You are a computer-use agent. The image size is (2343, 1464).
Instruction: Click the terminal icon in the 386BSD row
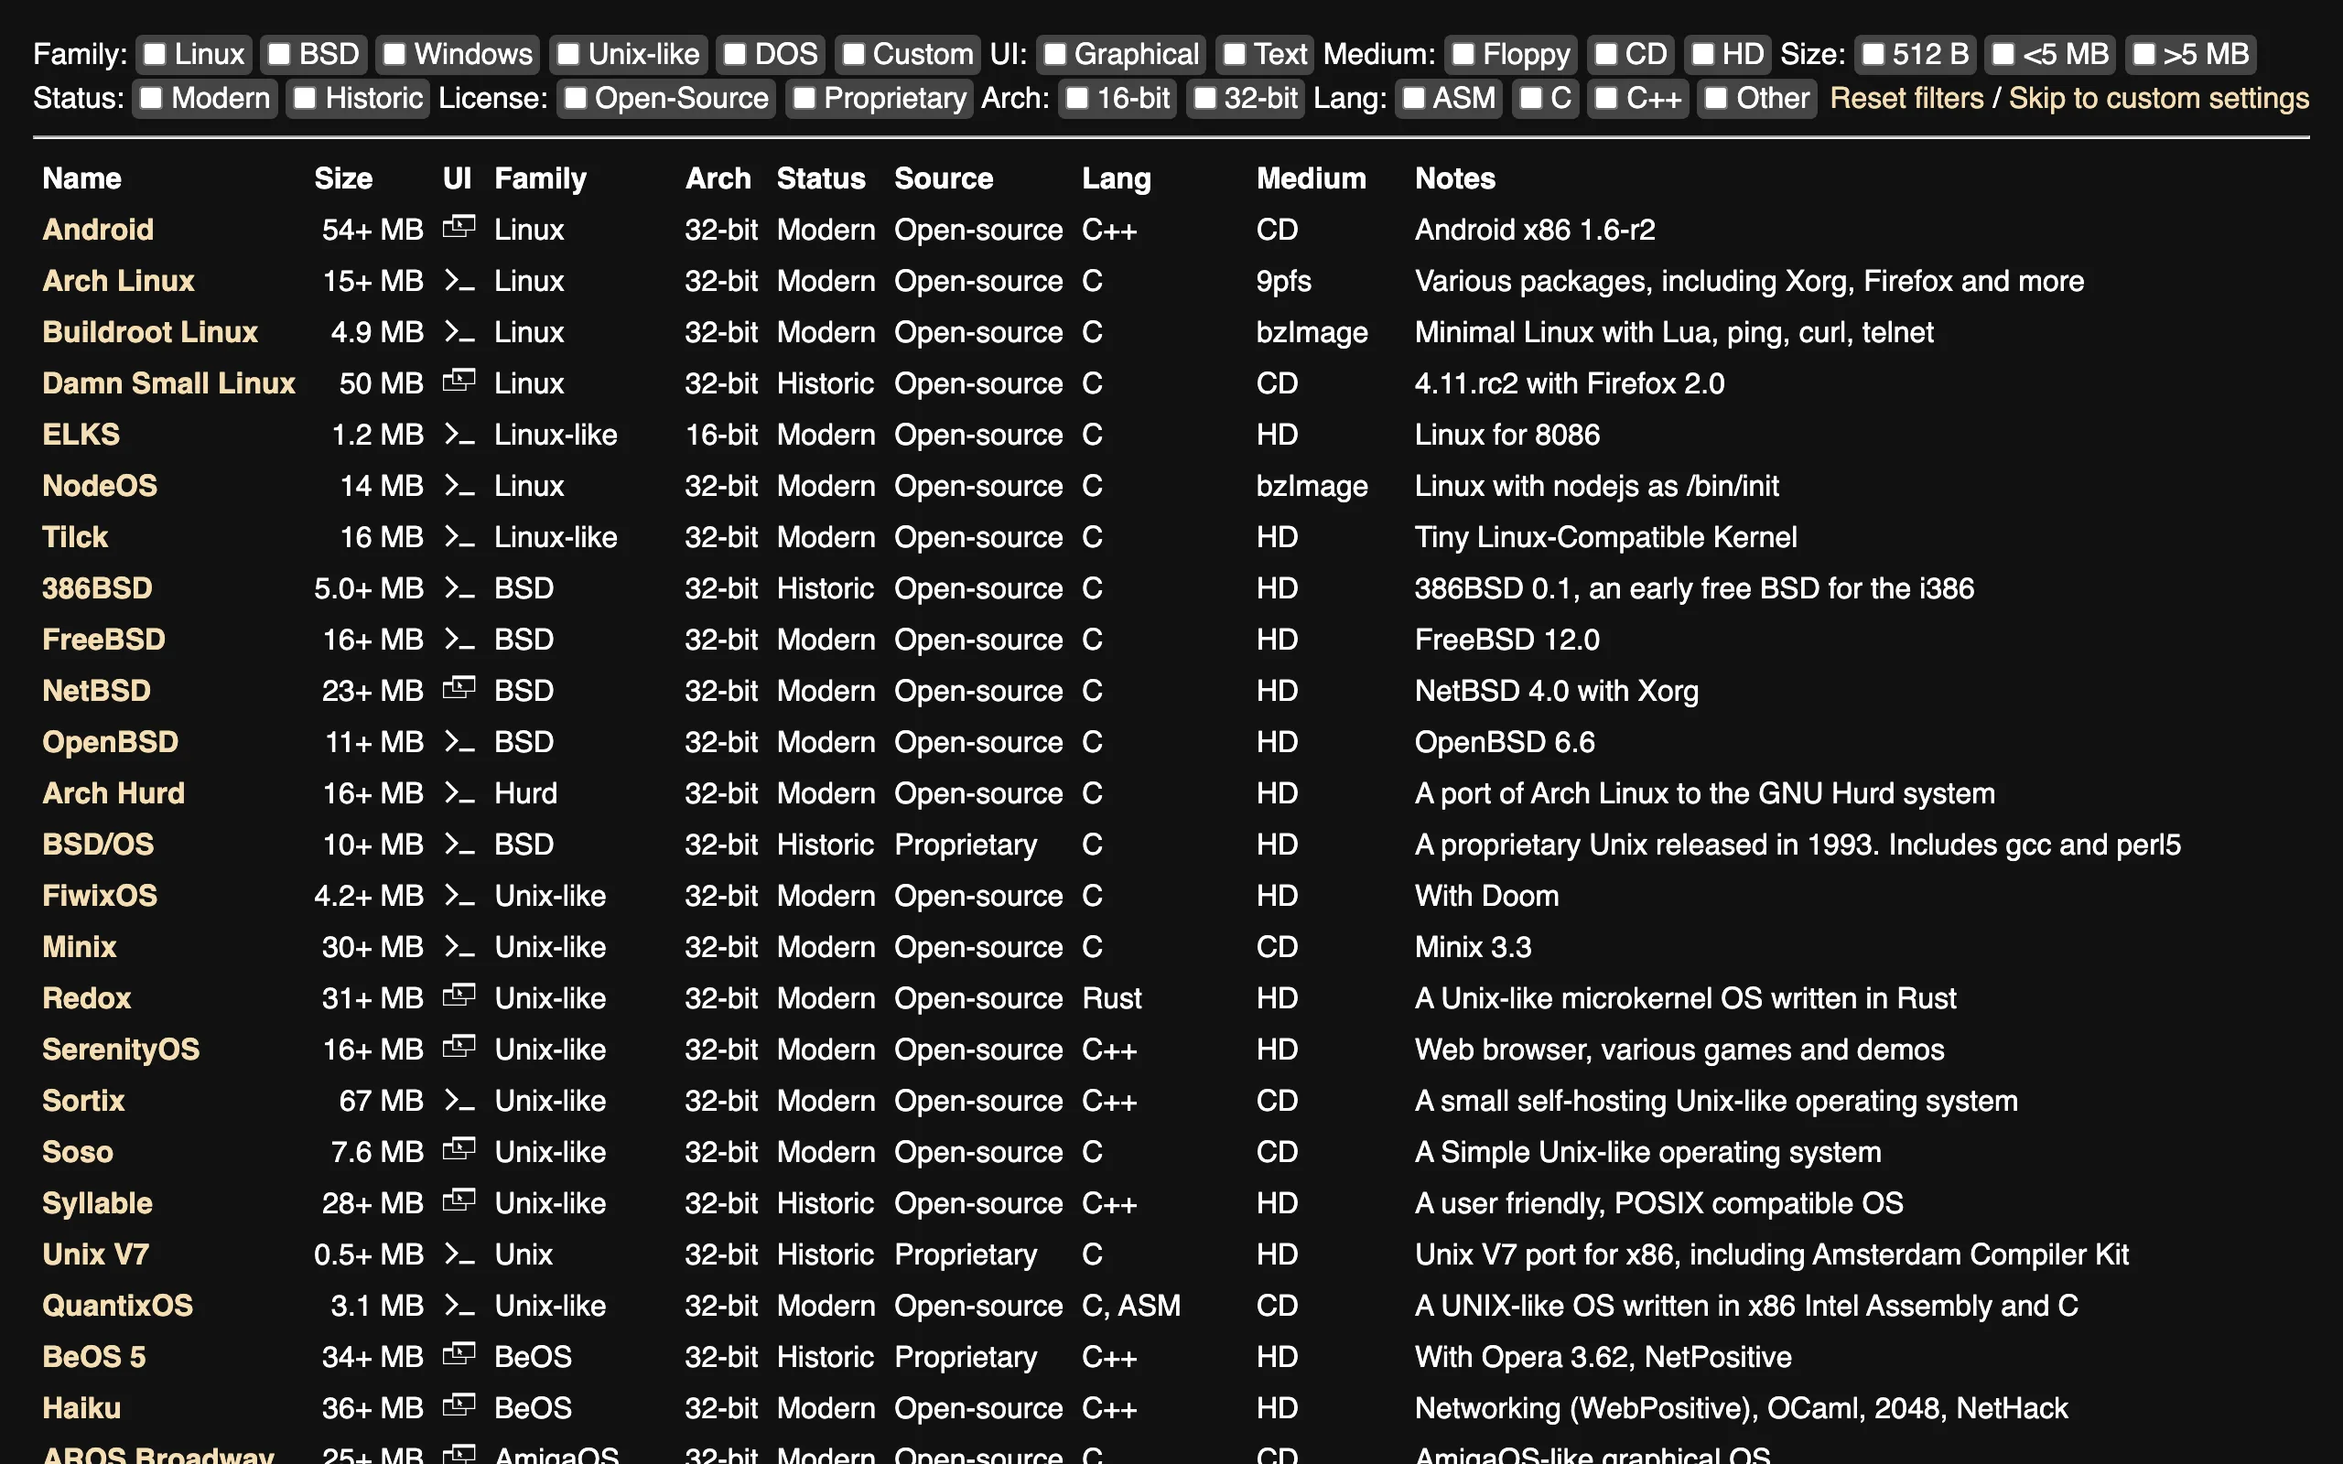click(x=459, y=588)
